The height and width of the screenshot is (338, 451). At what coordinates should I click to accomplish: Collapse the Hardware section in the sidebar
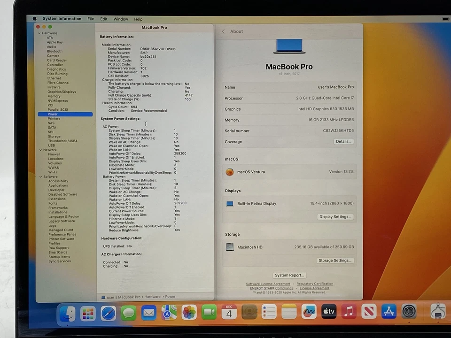pos(39,33)
